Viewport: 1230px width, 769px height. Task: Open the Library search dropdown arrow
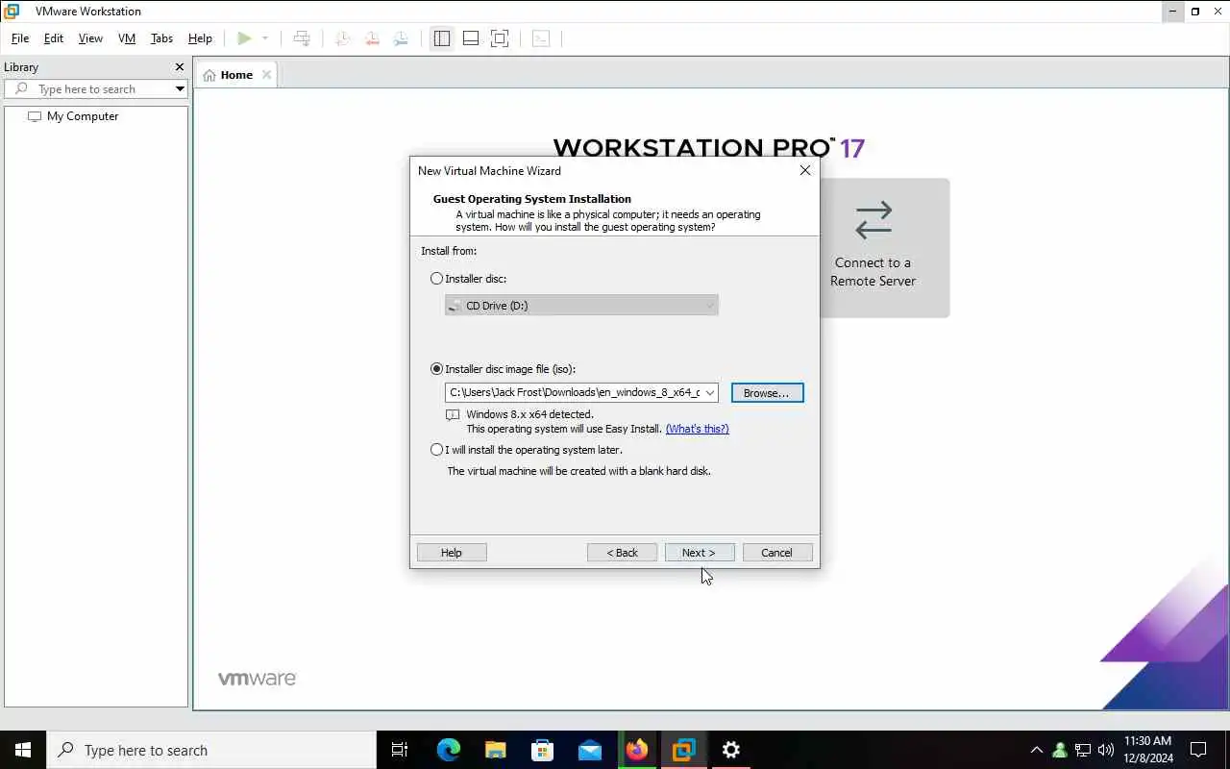[180, 89]
